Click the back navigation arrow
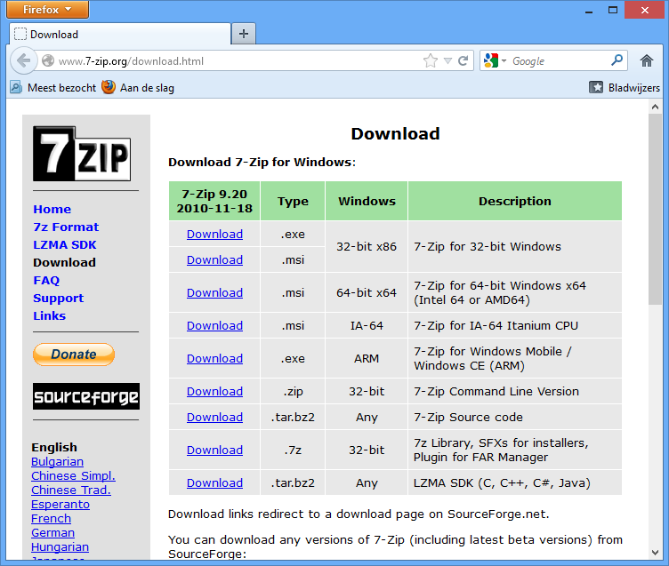 pos(23,61)
